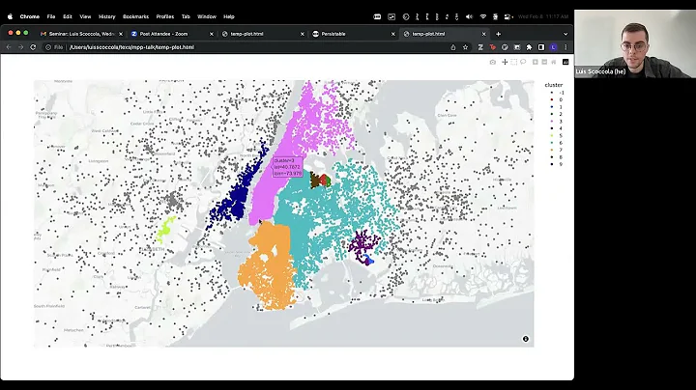Screen dimensions: 696x390
Task: Close the Persistable tab
Action: coord(392,34)
